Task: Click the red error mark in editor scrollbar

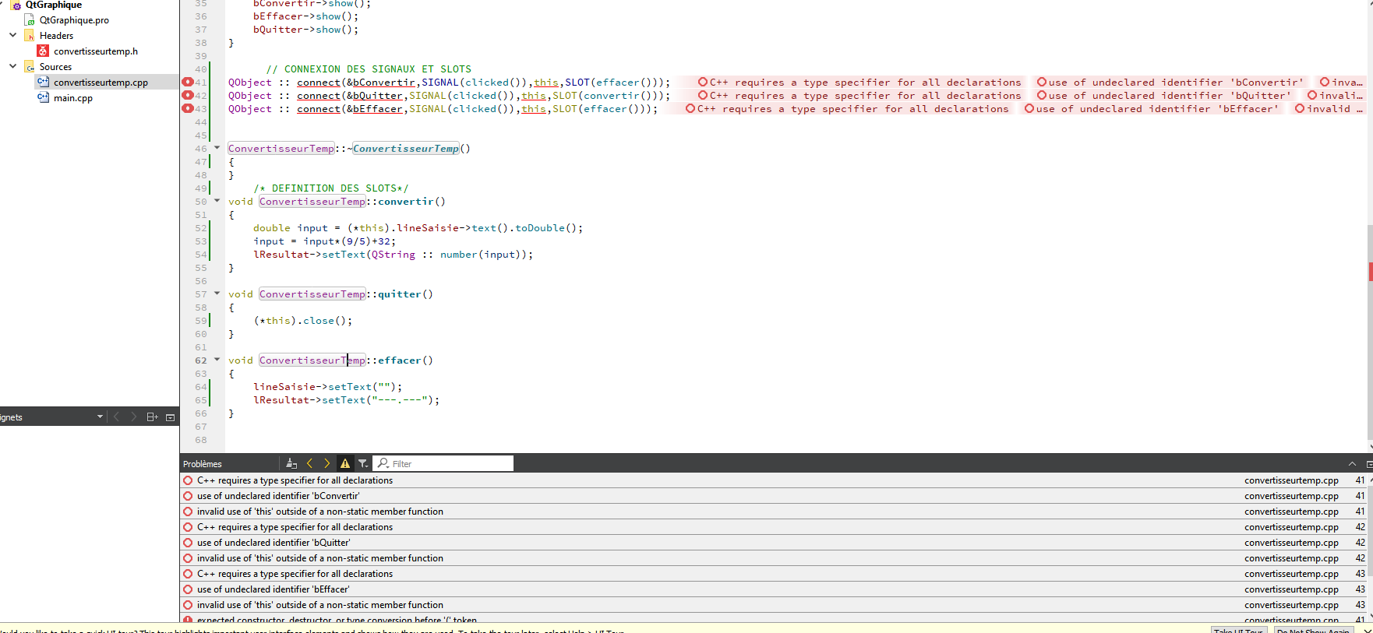Action: point(1370,271)
